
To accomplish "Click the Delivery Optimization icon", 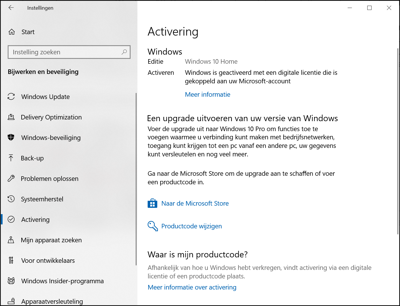I will click(x=11, y=117).
